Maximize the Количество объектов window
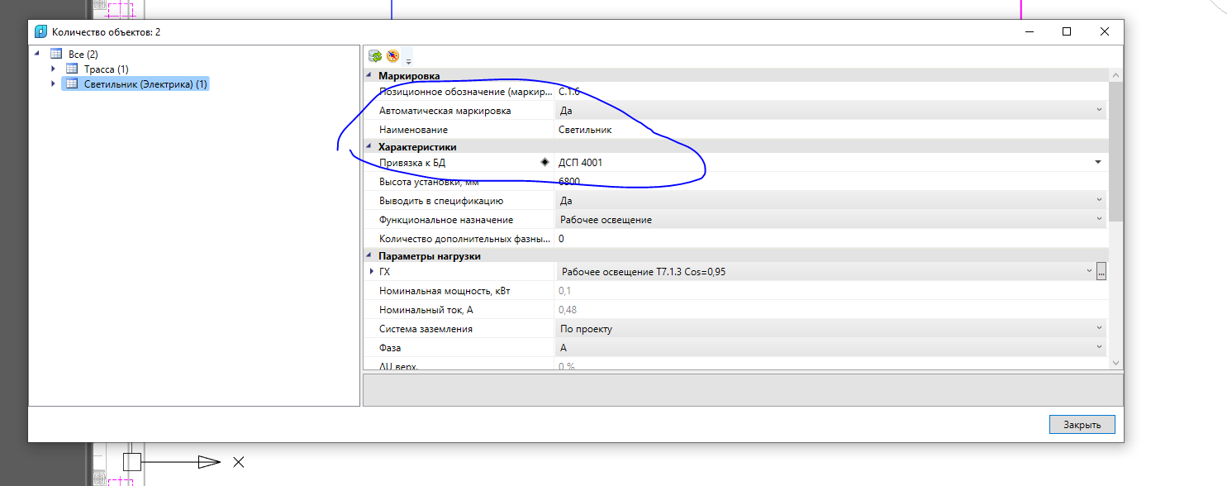Image resolution: width=1227 pixels, height=486 pixels. coord(1067,31)
